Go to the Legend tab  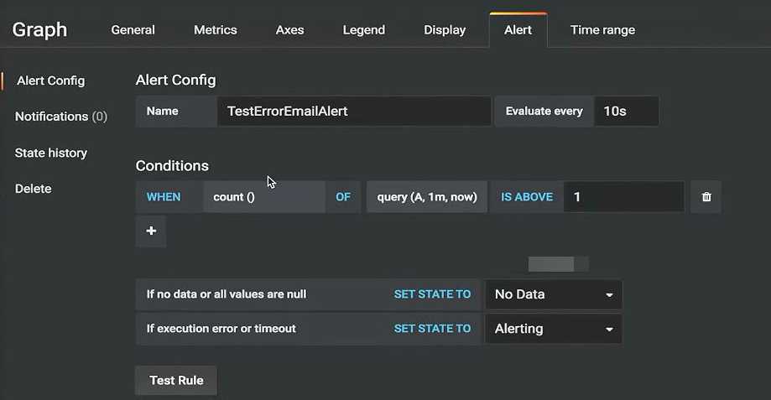(x=364, y=30)
